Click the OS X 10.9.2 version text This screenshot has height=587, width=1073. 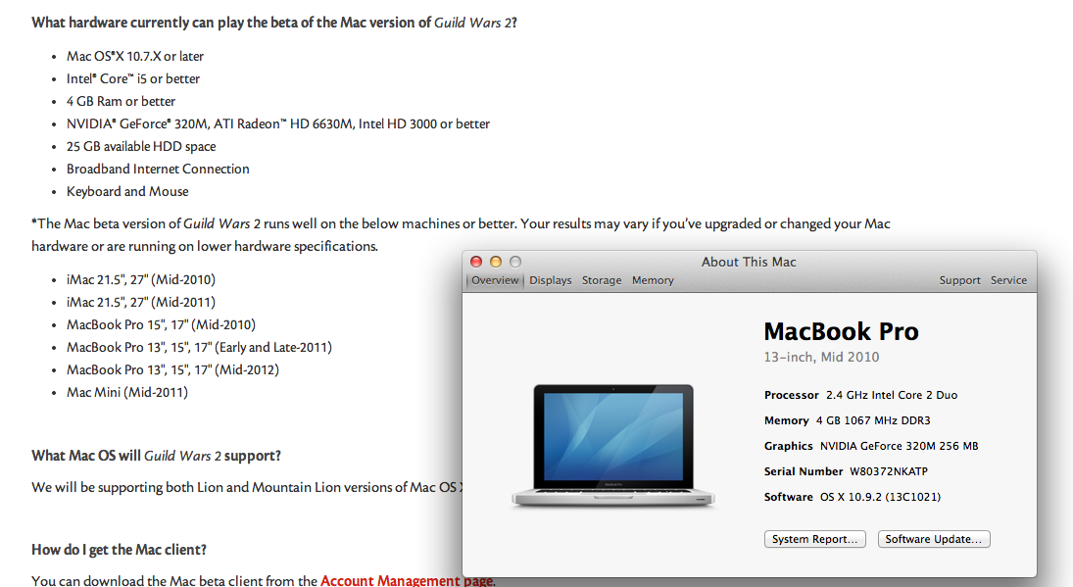(880, 498)
